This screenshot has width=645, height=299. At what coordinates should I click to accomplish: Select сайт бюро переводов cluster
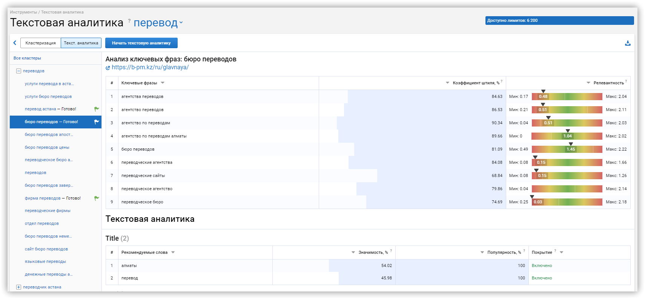click(46, 249)
